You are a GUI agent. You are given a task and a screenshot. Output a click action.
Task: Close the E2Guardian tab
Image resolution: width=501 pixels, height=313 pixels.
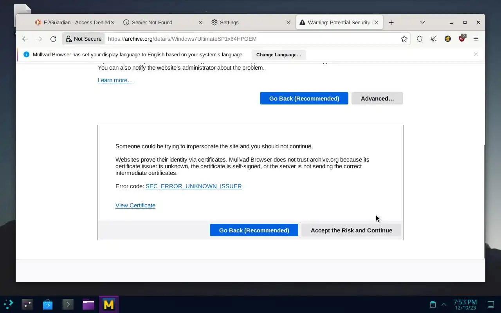click(112, 22)
